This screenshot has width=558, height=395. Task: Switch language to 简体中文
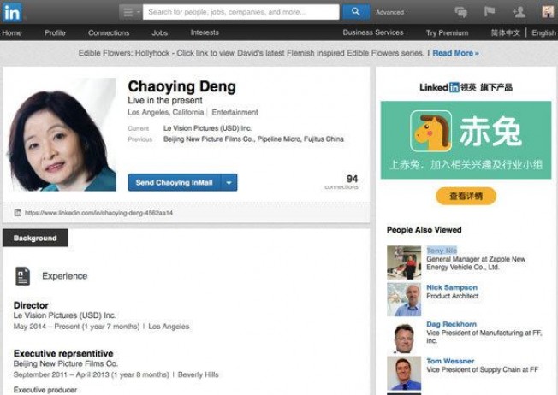tap(505, 33)
